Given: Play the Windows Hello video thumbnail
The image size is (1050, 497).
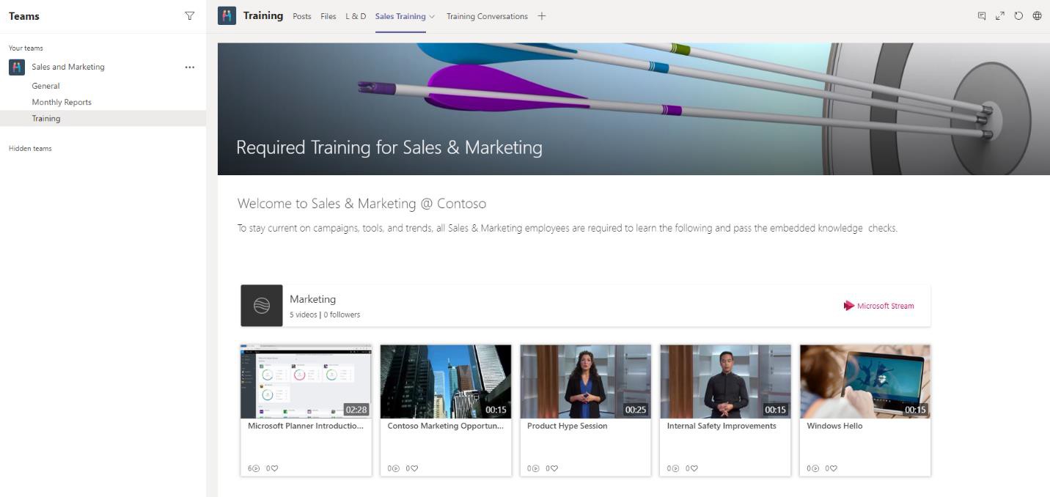Looking at the screenshot, I should 865,381.
